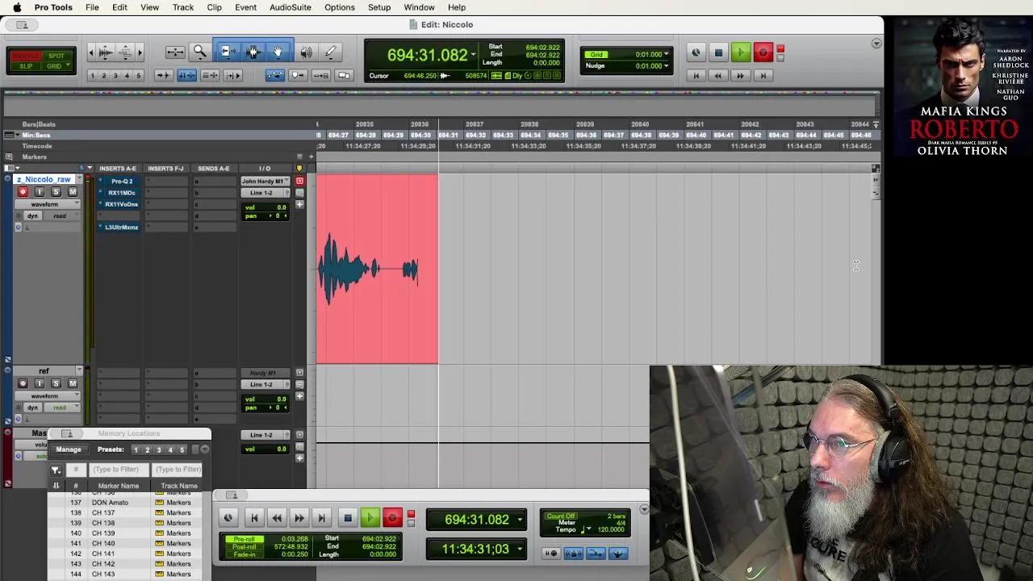The height and width of the screenshot is (581, 1033).
Task: Toggle Post-roll in floating transport
Action: [x=244, y=547]
